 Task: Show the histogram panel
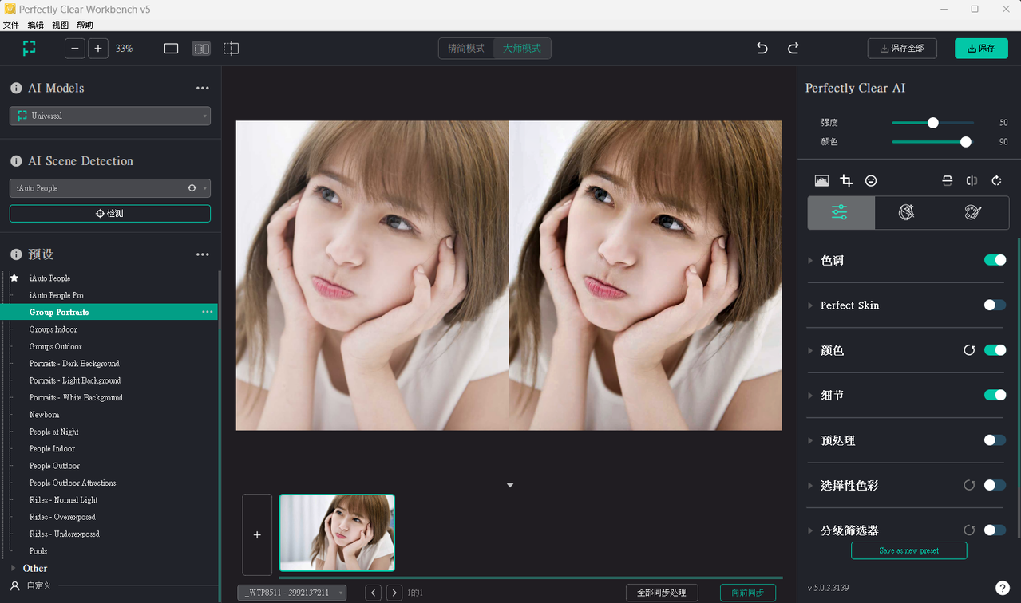[x=821, y=181]
